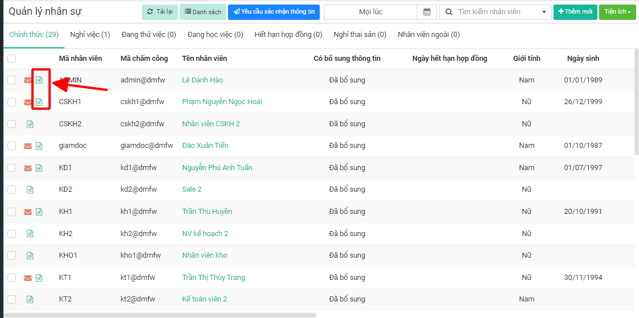Click the envelope icon in the ADMIN row

[27, 80]
